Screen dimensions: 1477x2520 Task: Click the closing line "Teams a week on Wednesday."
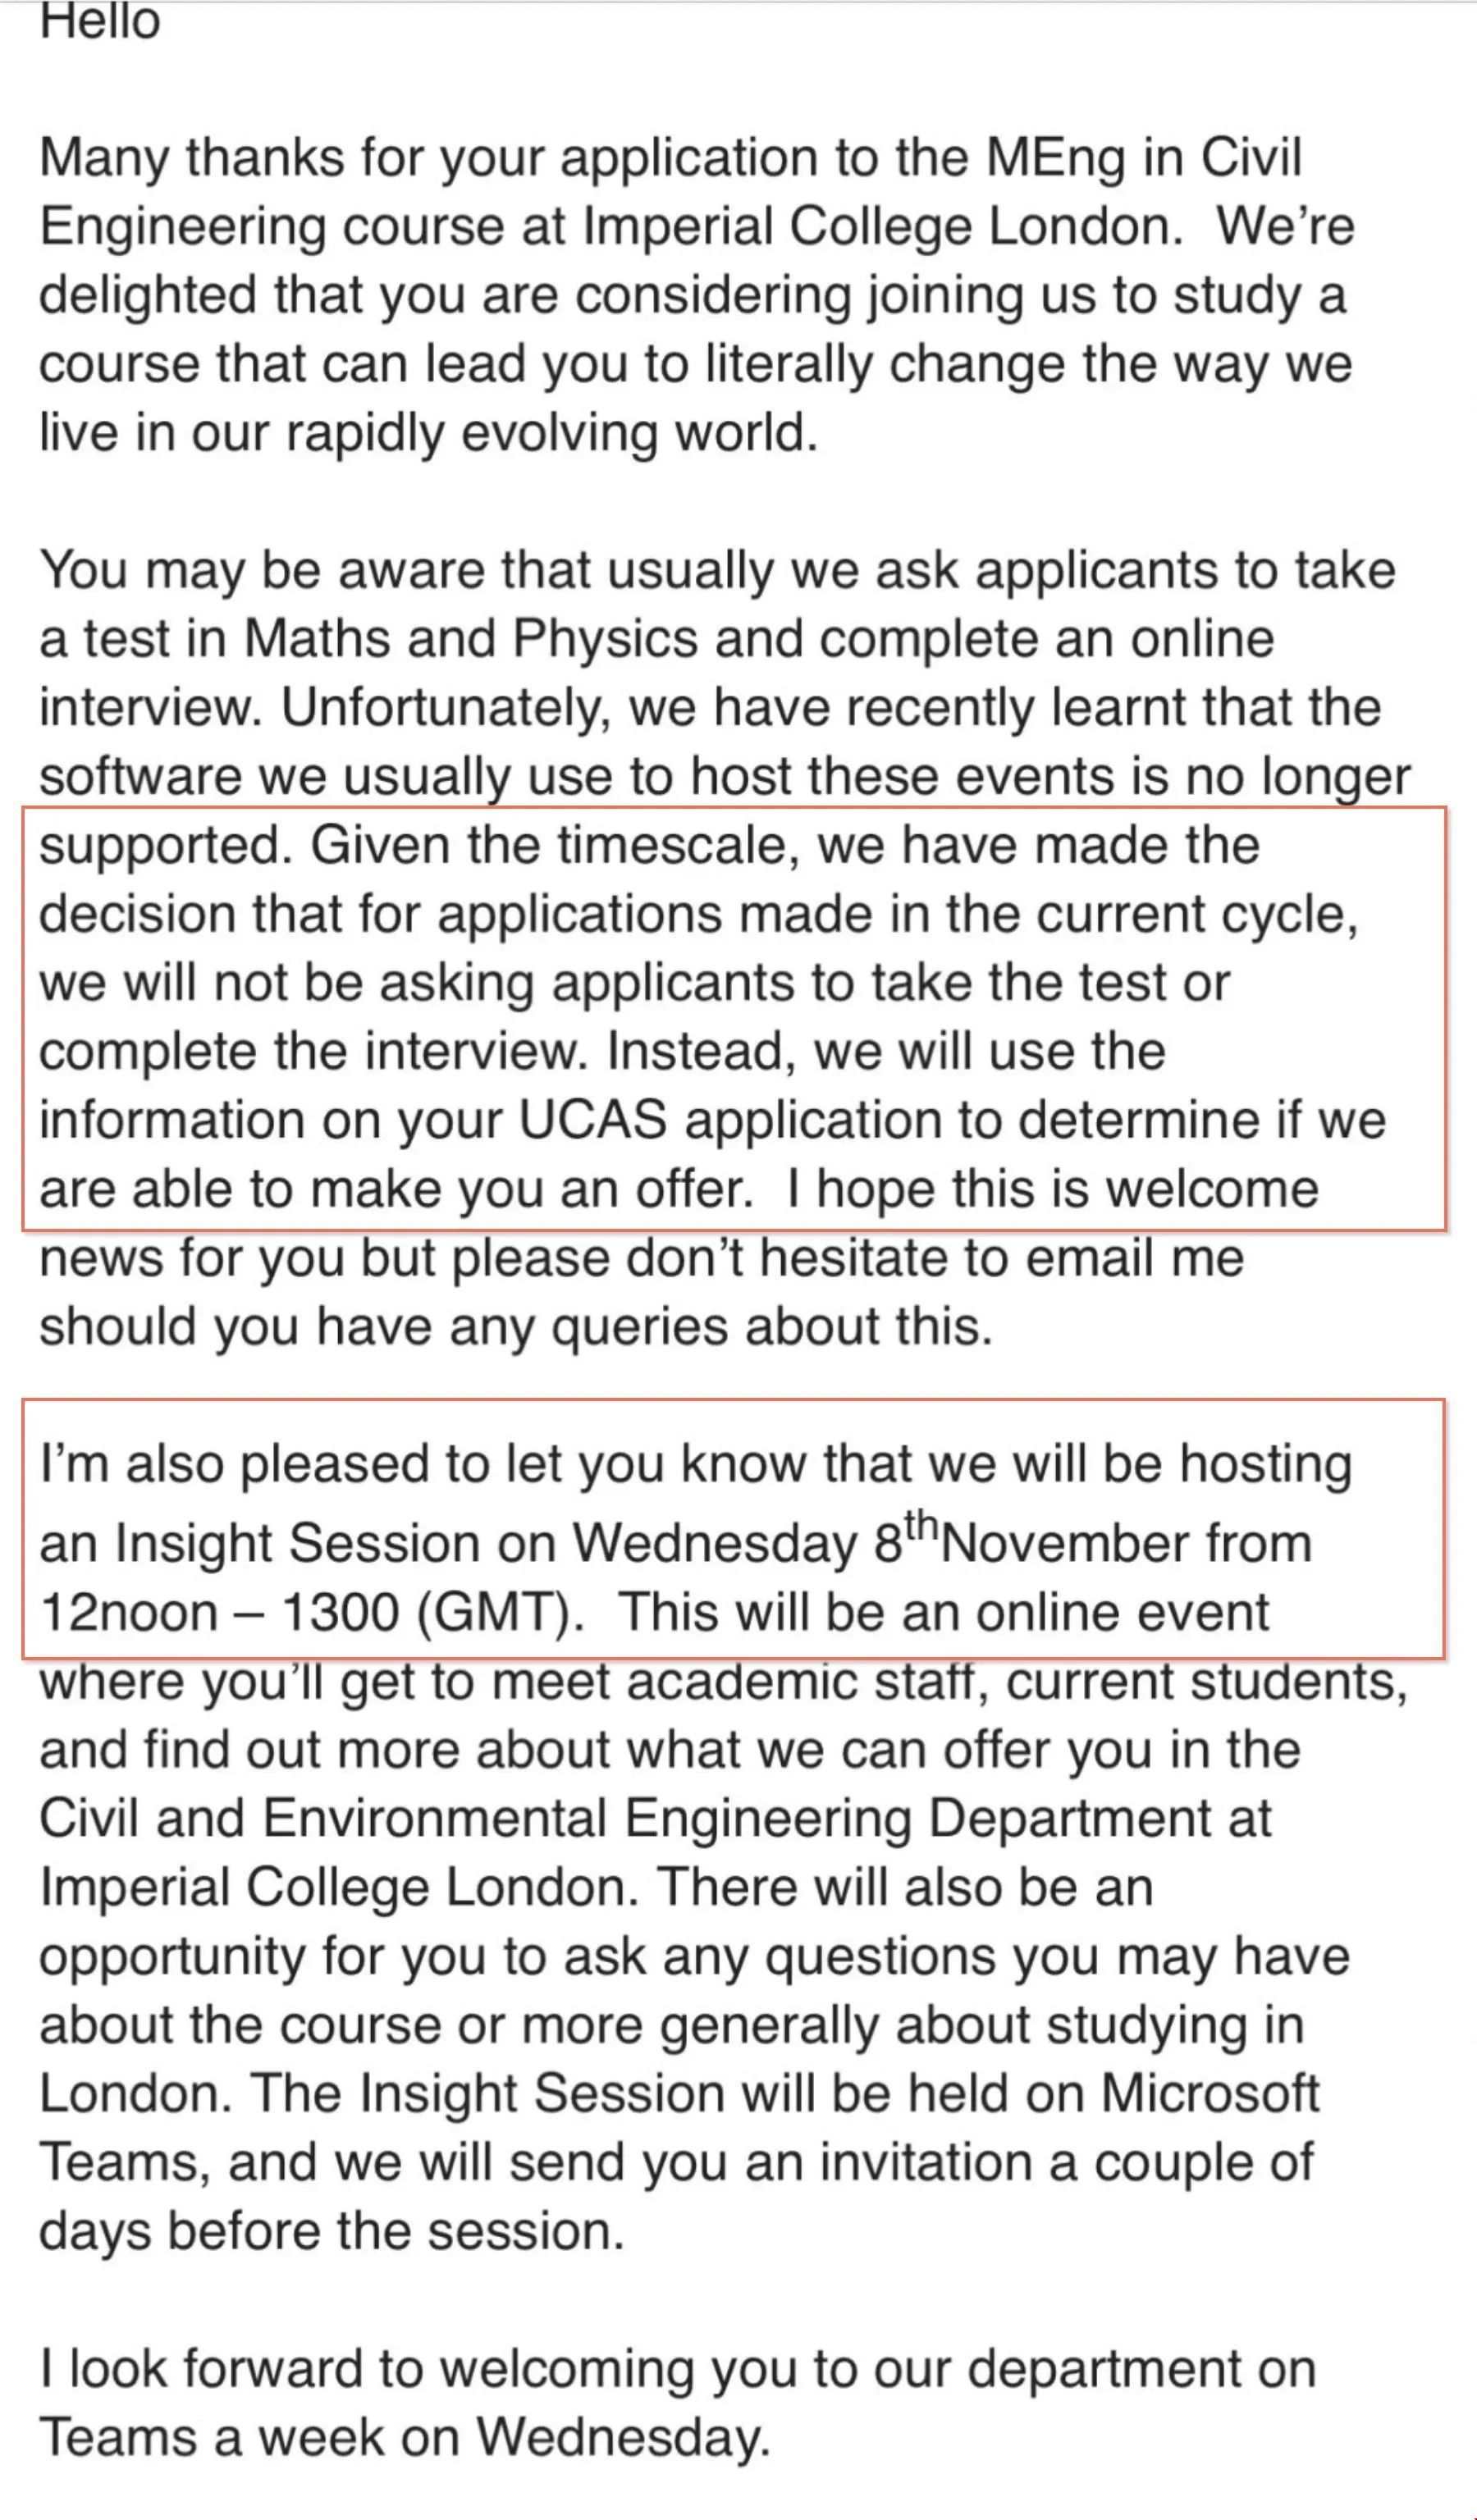[x=404, y=2437]
